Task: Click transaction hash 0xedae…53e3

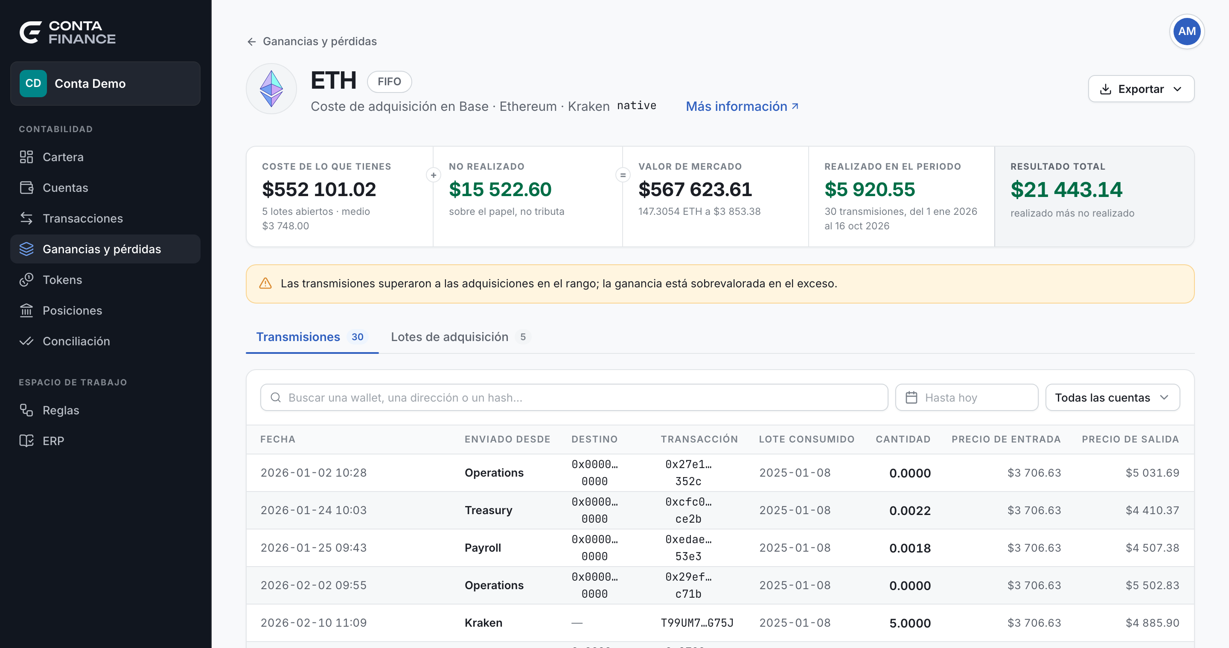Action: click(x=688, y=548)
